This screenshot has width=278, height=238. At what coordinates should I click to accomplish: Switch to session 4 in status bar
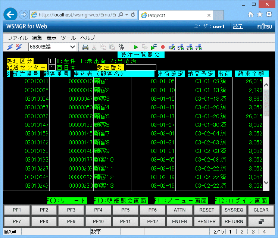click(x=264, y=232)
